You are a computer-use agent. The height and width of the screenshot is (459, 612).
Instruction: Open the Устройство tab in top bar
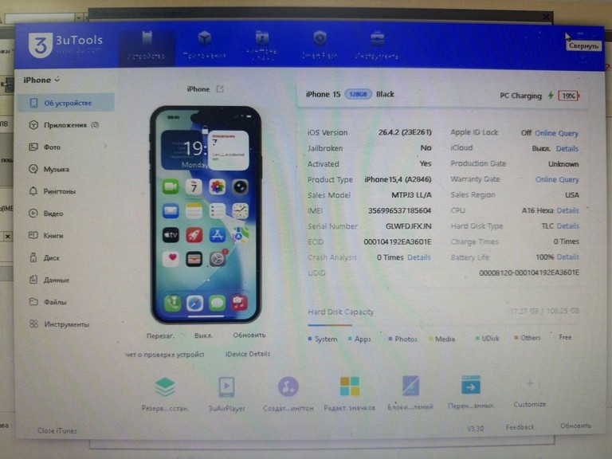pos(147,46)
